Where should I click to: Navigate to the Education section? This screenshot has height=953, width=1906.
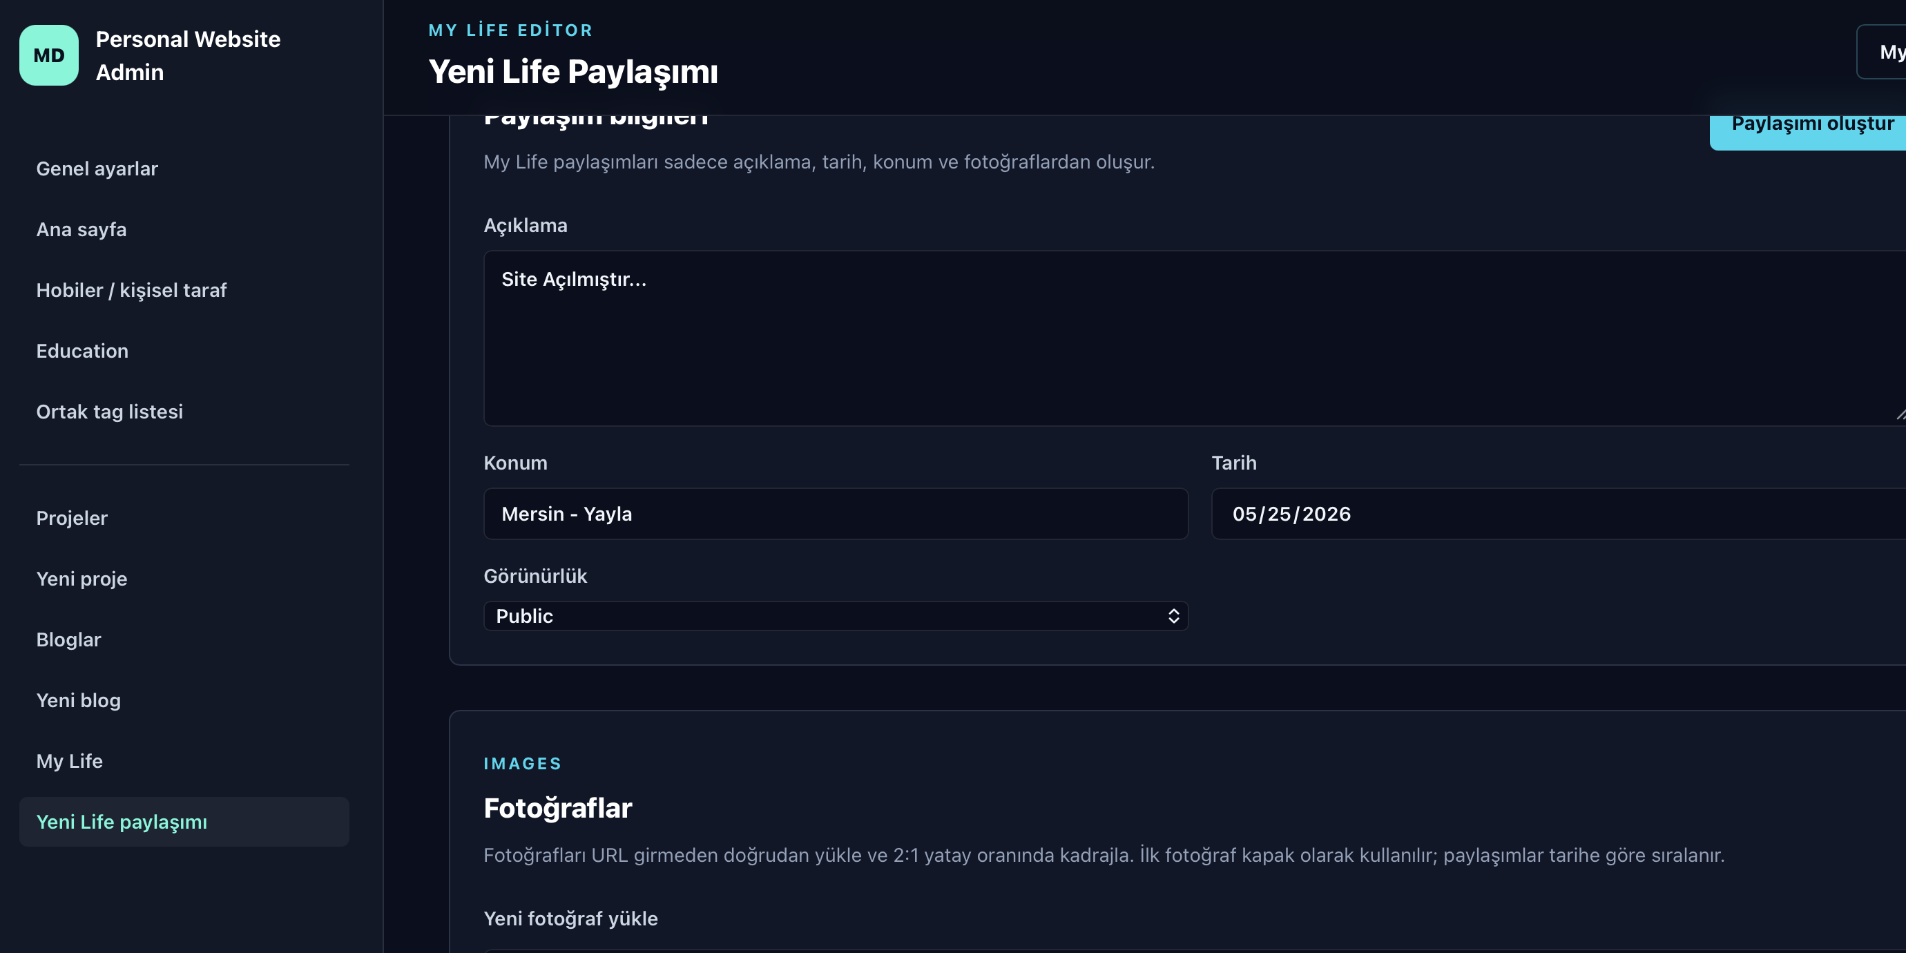pyautogui.click(x=82, y=351)
